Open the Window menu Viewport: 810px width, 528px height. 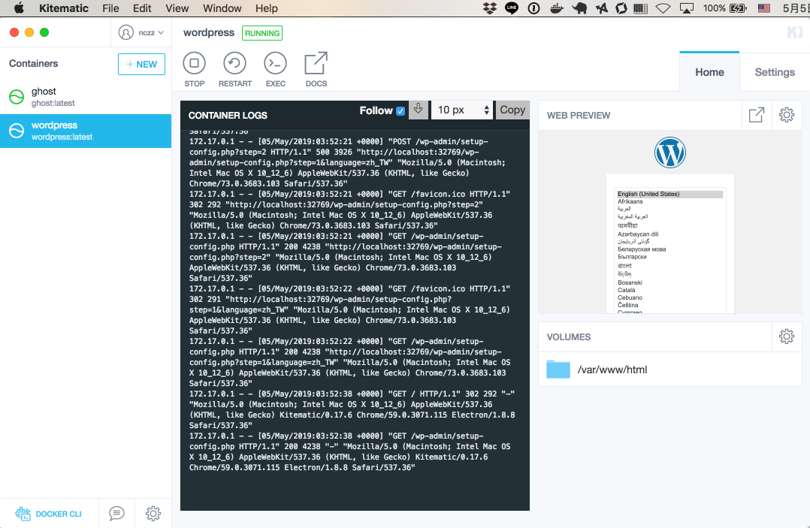(x=222, y=8)
